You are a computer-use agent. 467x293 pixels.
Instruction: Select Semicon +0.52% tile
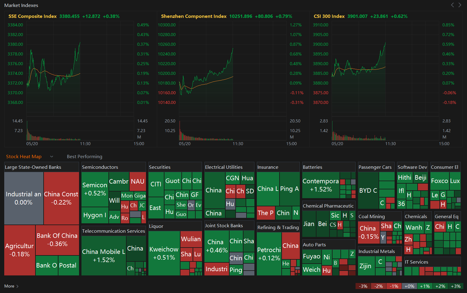[x=95, y=189]
